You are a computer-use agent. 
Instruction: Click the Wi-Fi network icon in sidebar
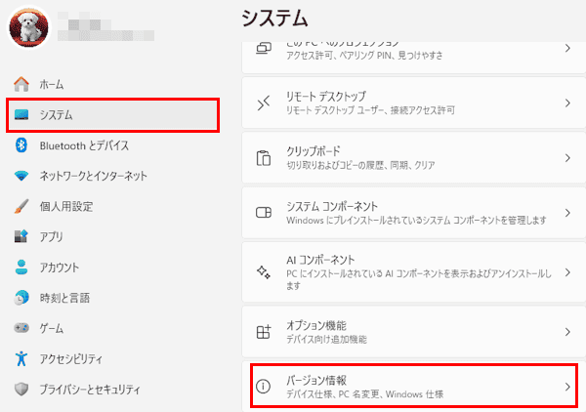(21, 176)
